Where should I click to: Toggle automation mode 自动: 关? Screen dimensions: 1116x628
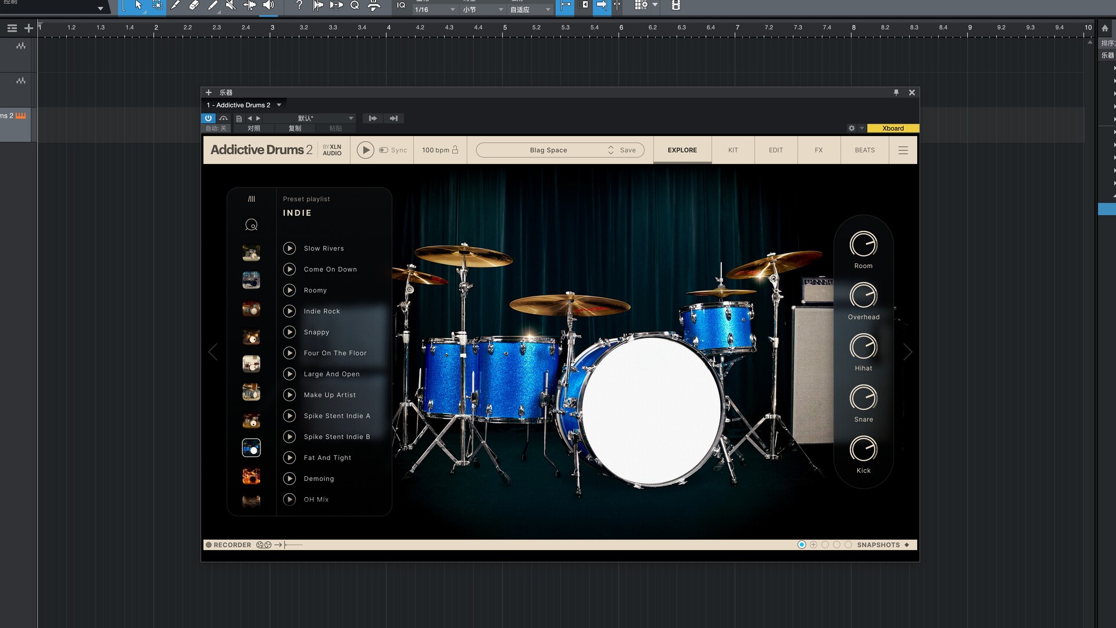pyautogui.click(x=216, y=129)
